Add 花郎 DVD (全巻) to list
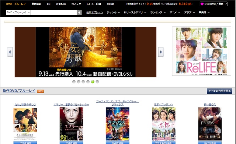 [x=164, y=143]
